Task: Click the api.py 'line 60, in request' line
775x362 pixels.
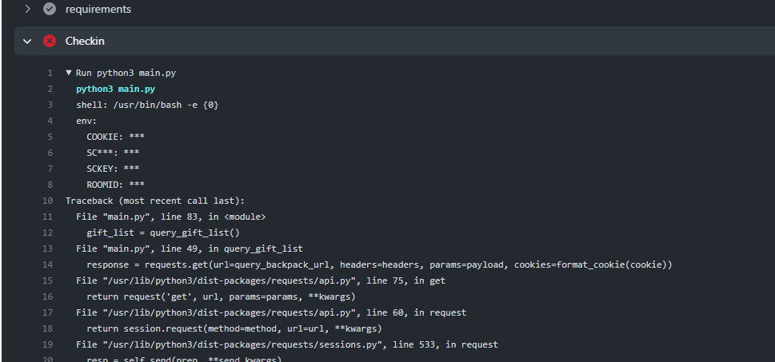Action: (271, 312)
